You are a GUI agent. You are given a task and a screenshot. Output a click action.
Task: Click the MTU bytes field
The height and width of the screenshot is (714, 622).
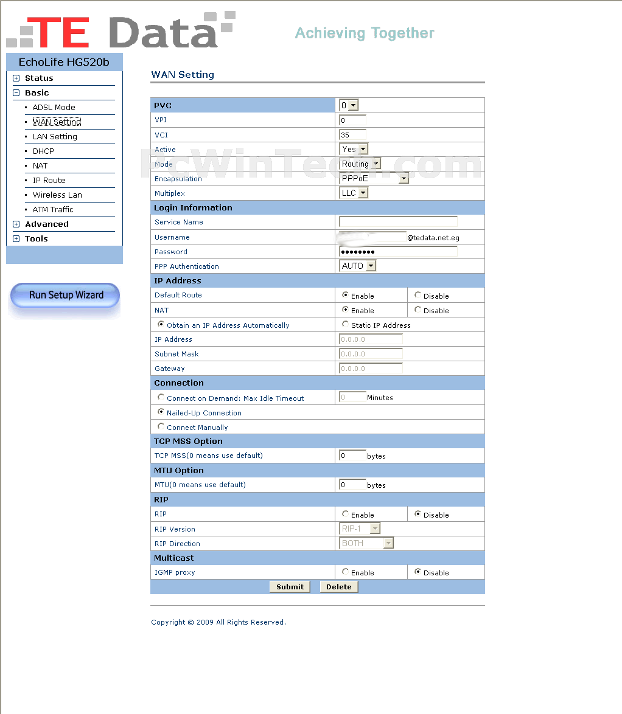[353, 485]
